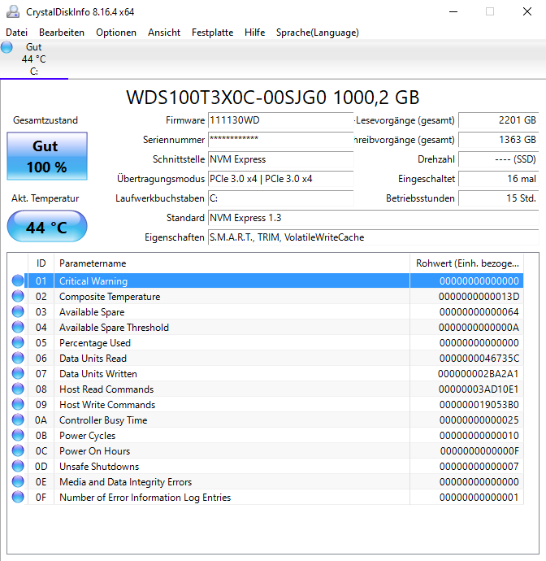Click the status orb for Controller Busy Time
The image size is (546, 561).
pyautogui.click(x=18, y=420)
